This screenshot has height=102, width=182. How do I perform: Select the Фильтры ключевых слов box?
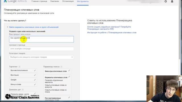[57, 71]
